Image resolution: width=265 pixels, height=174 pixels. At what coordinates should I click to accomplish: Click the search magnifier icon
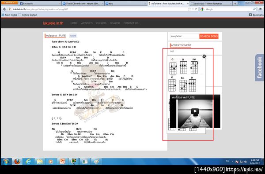click(254, 9)
